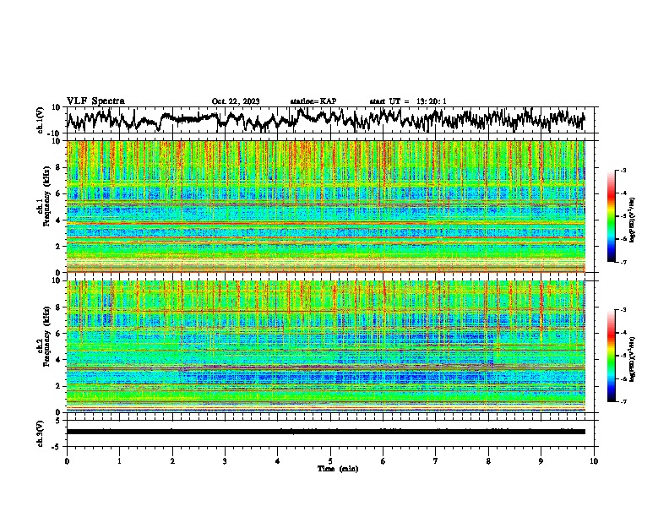Click inside the ch.1 spectrogram panel
The width and height of the screenshot is (669, 517).
(325, 206)
